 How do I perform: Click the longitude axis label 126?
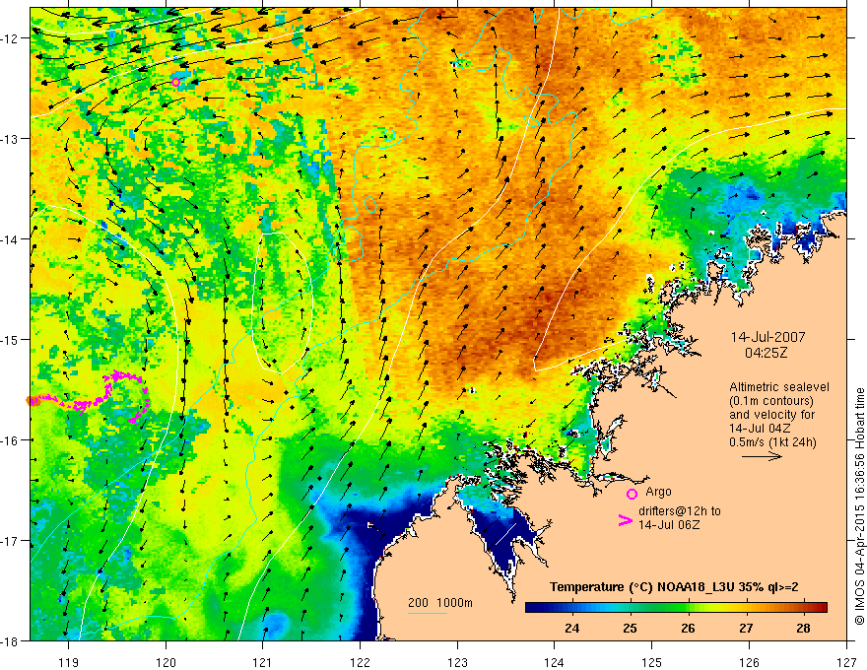point(749,662)
